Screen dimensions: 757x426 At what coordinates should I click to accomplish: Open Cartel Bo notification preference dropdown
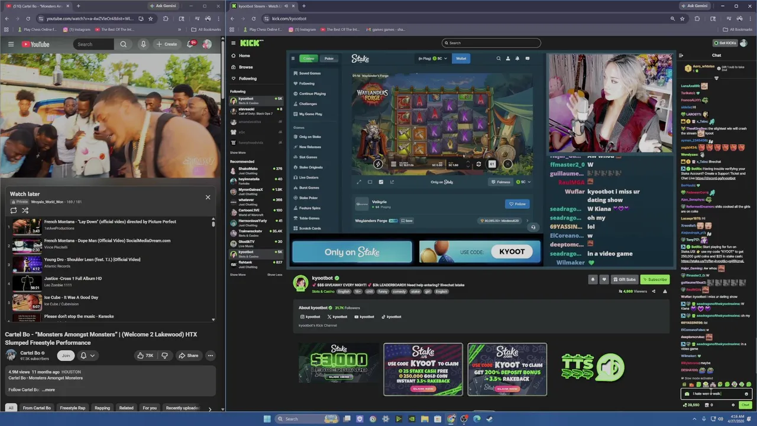87,356
